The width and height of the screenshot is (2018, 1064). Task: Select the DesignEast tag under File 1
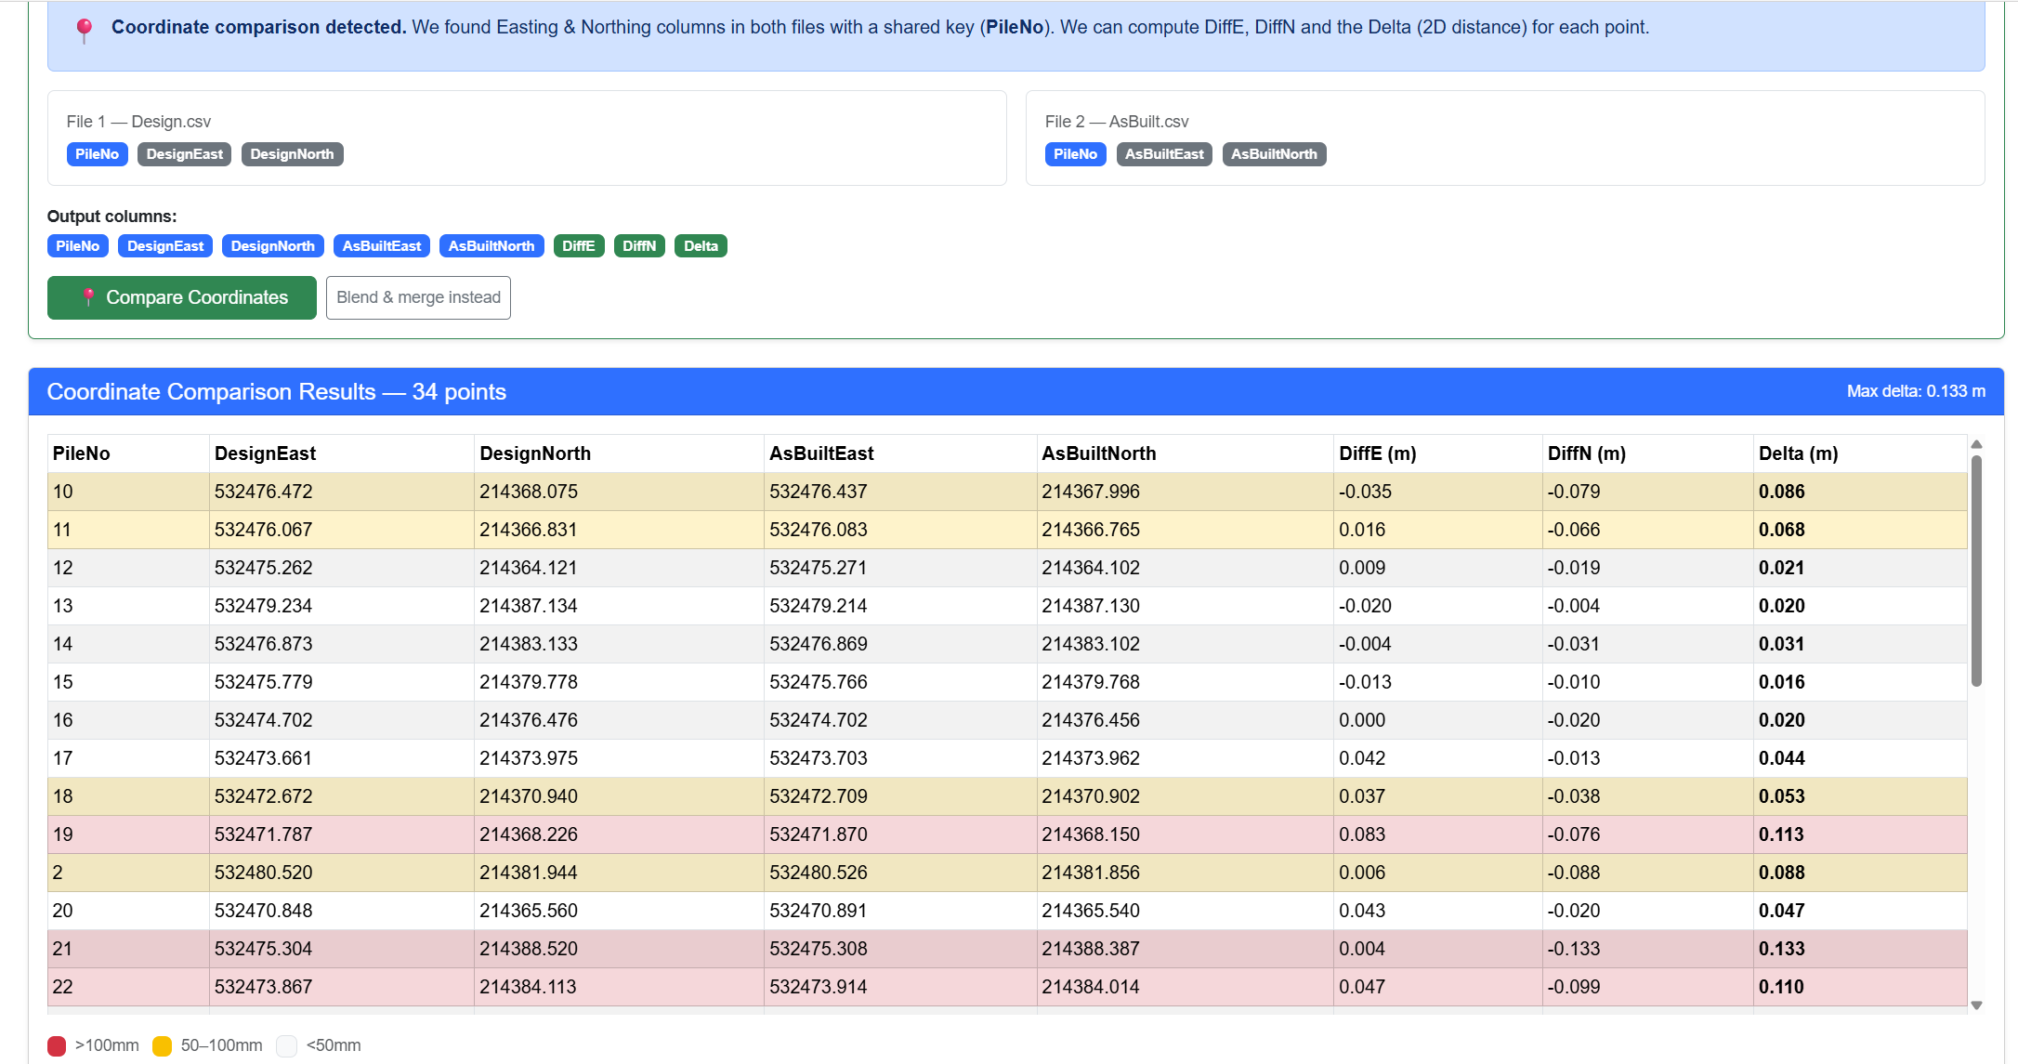[185, 154]
